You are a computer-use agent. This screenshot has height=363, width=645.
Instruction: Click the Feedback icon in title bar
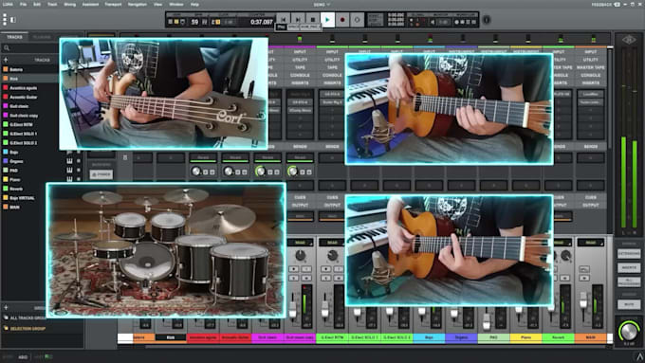(617, 5)
